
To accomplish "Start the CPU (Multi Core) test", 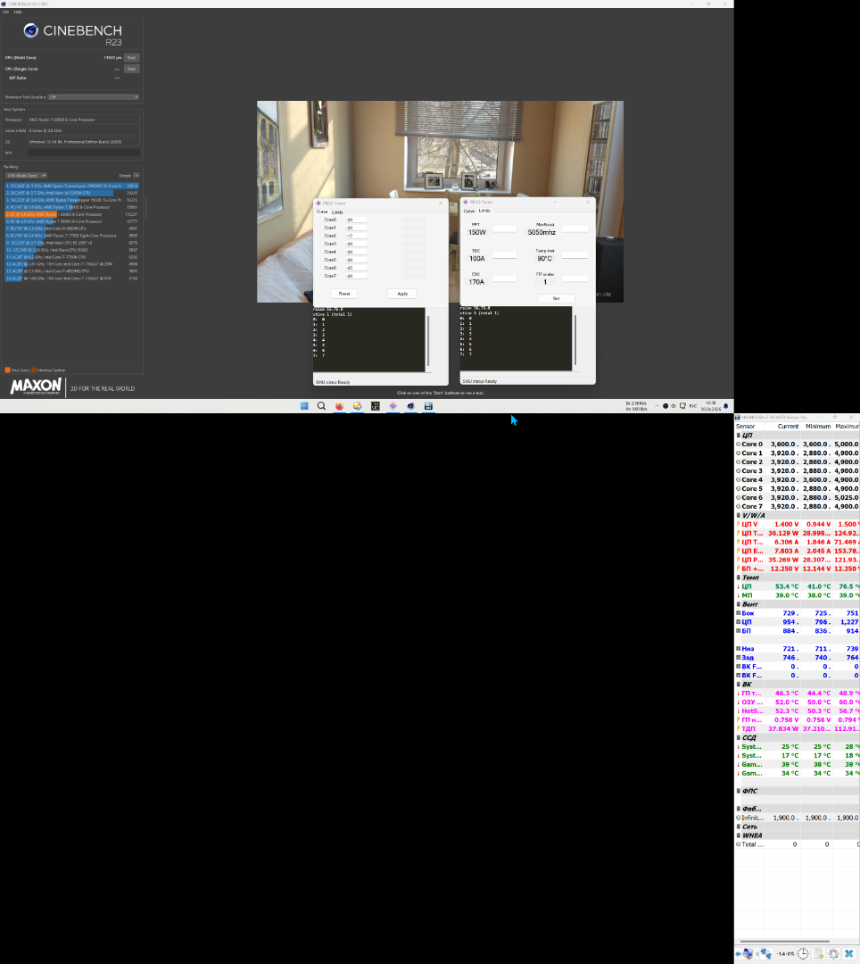I will click(131, 58).
